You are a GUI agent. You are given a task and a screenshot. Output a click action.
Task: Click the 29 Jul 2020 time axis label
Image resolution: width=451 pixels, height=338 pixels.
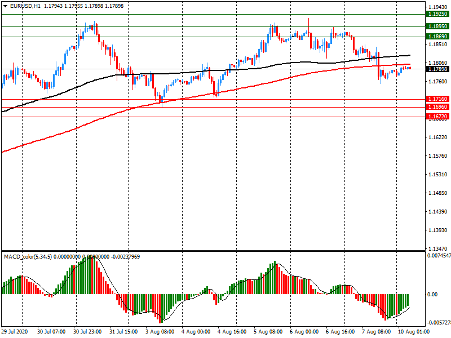15,332
